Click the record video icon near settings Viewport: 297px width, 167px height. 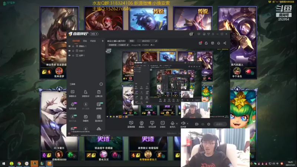point(197,124)
